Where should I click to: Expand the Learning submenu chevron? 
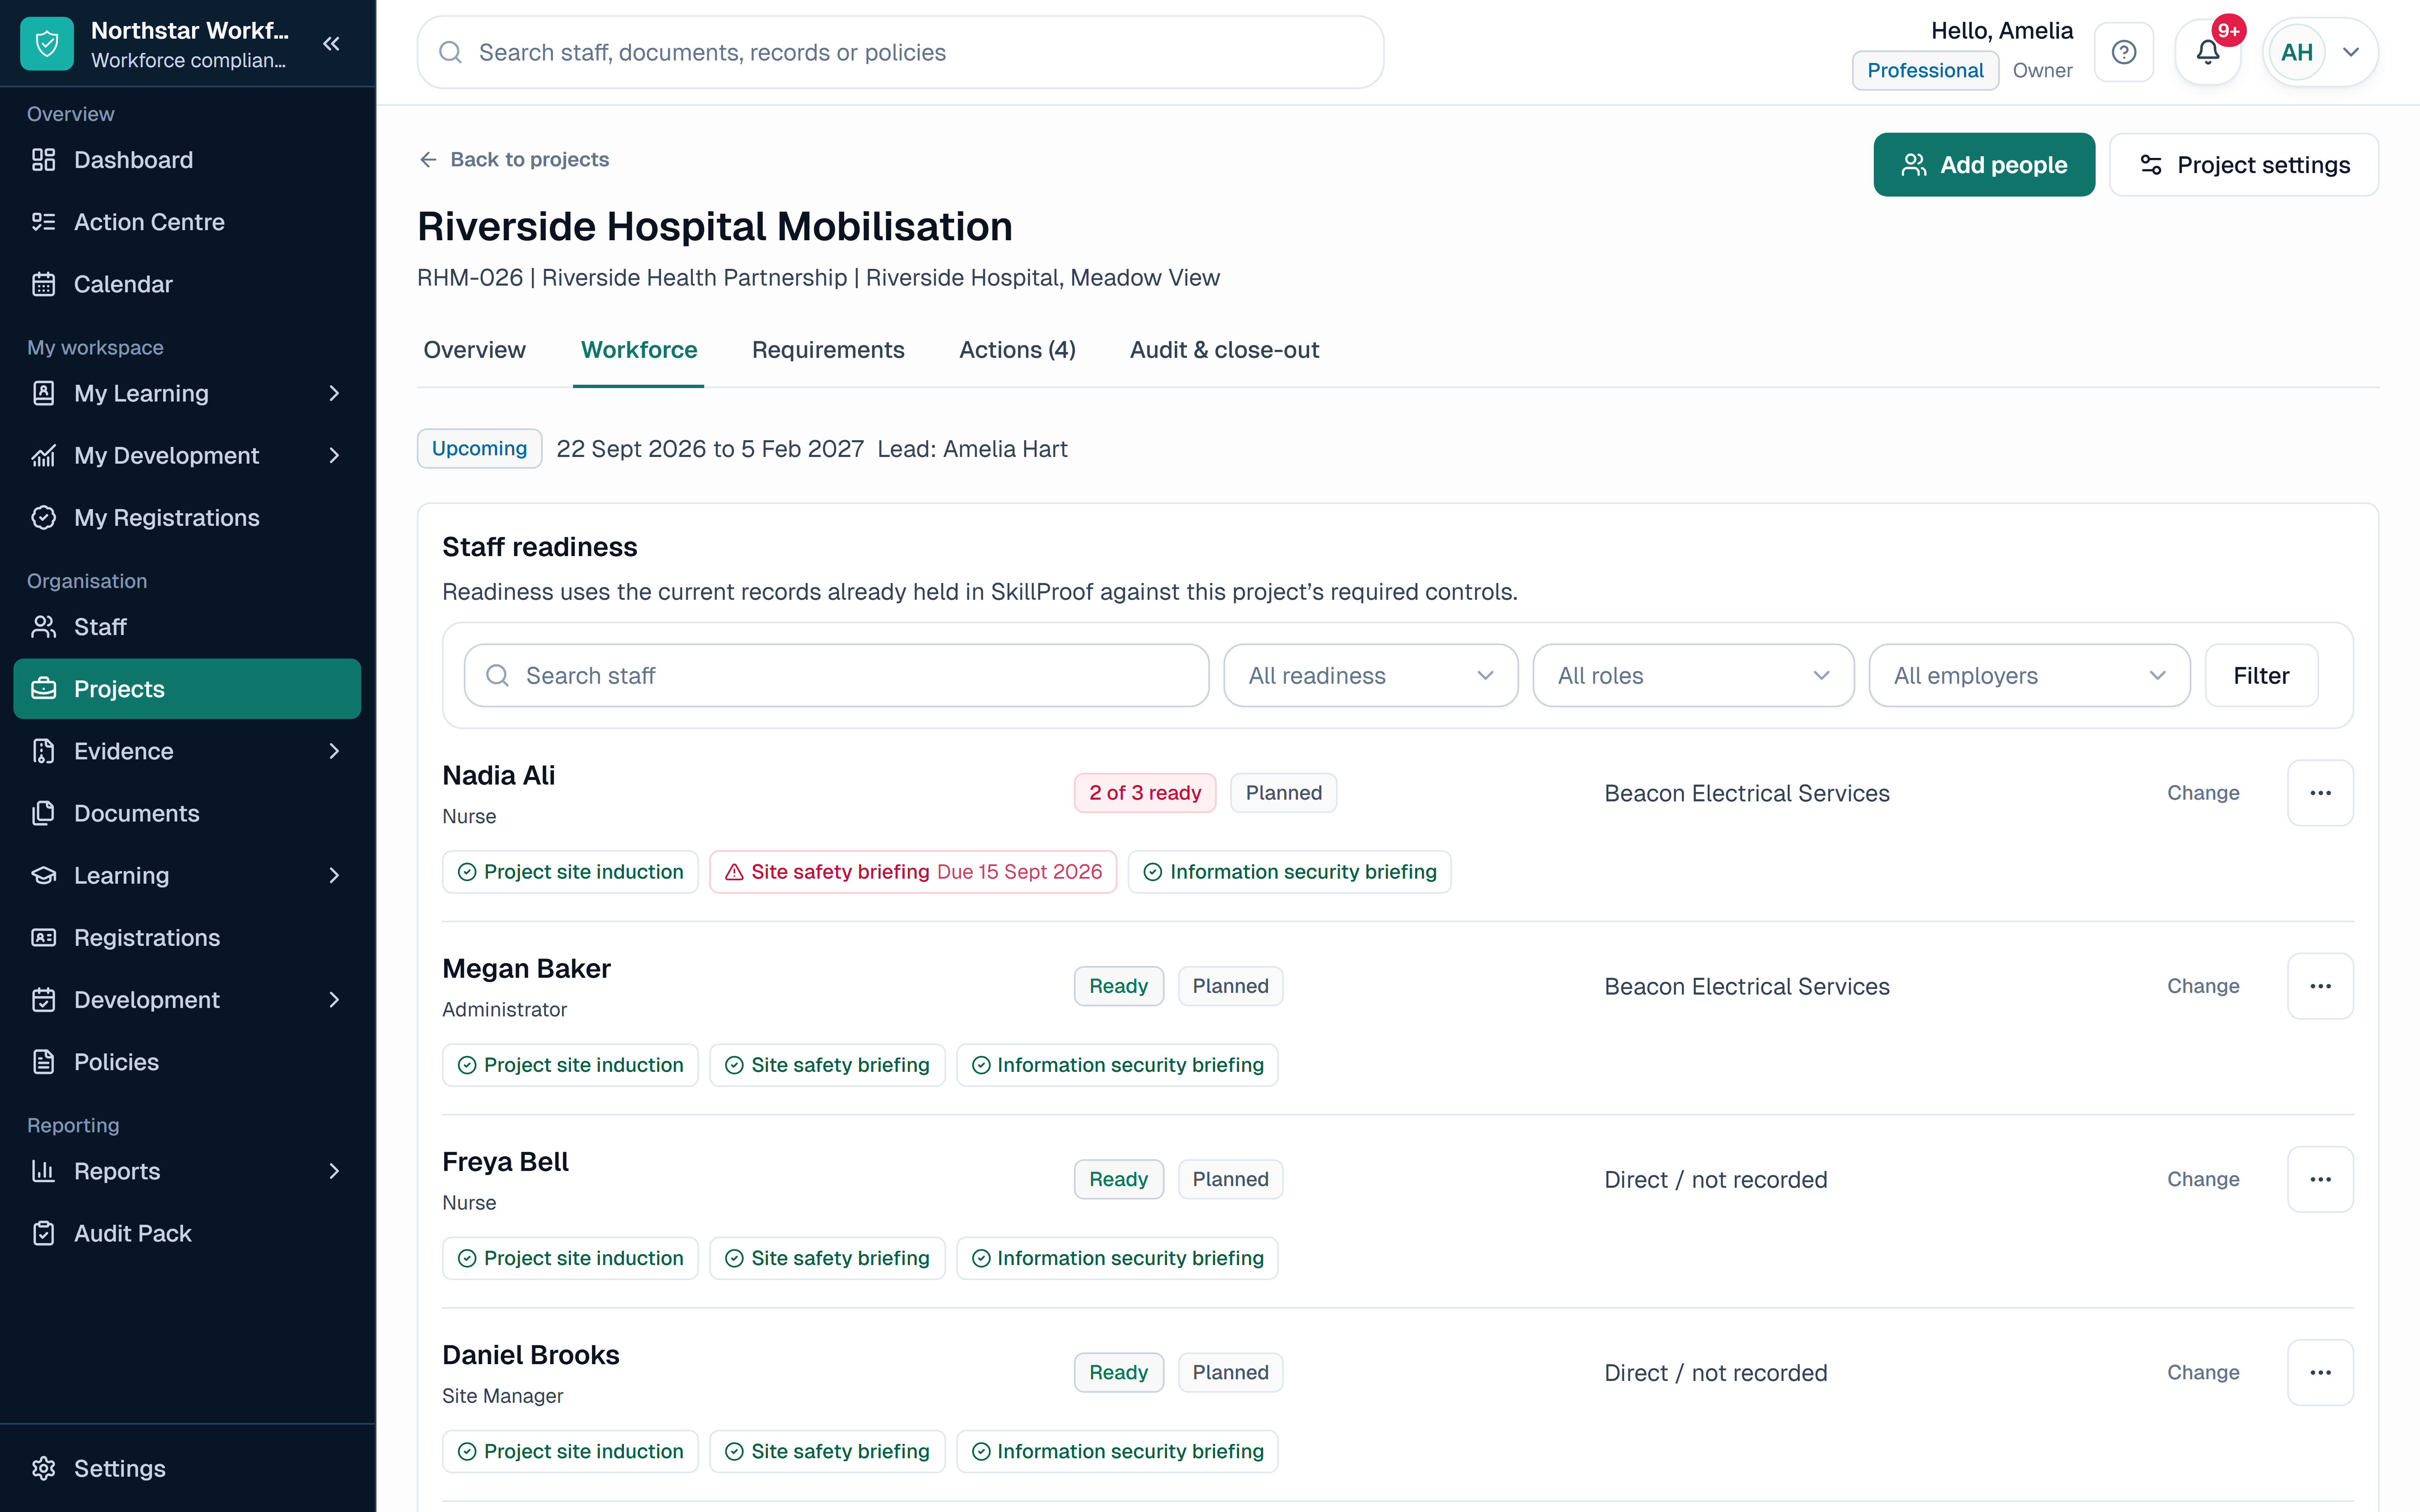coord(334,875)
